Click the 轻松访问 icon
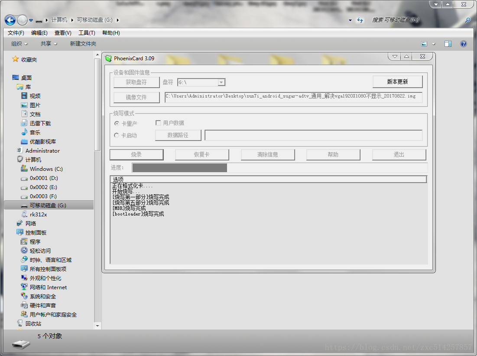The width and height of the screenshot is (477, 356). pyautogui.click(x=24, y=250)
